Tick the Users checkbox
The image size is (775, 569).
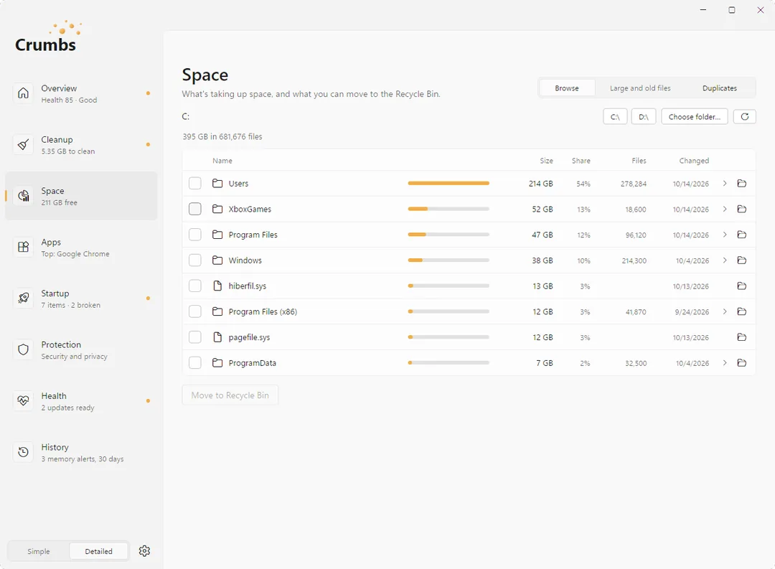point(195,184)
